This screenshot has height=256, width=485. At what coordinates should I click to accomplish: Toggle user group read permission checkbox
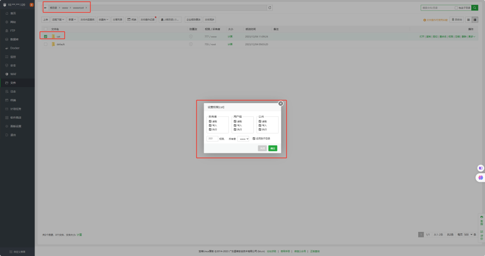click(235, 122)
